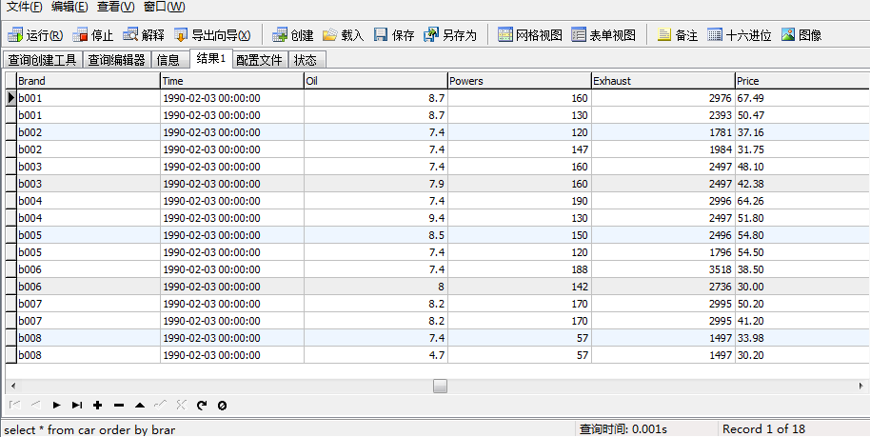Viewport: 870px width, 437px height.
Task: Select the Price cell 54.50
Action: tap(802, 252)
